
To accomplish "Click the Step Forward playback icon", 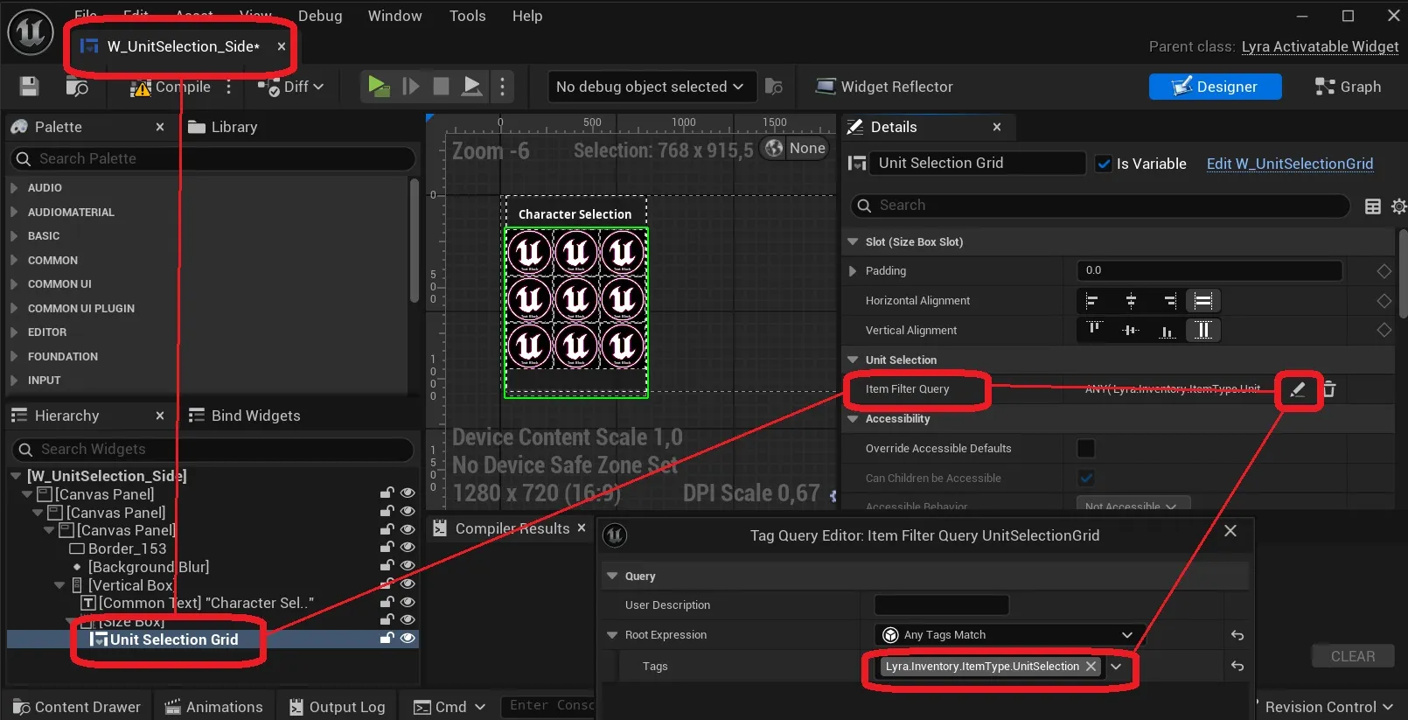I will (x=410, y=86).
